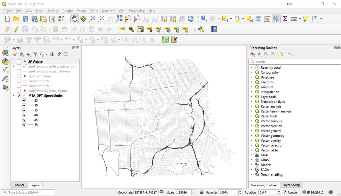Click the Processing Toolbox search field

pos(295,62)
